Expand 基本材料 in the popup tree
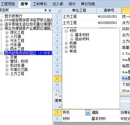This screenshot has width=130, height=125. pos(72,35)
